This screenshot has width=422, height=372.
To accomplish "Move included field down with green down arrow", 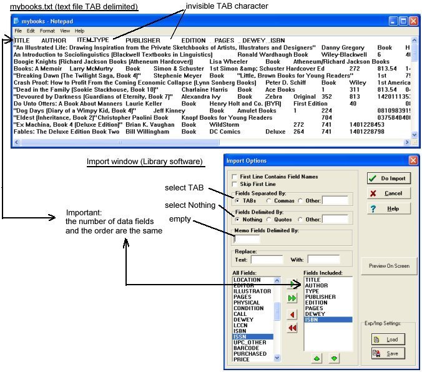I will coord(334,358).
